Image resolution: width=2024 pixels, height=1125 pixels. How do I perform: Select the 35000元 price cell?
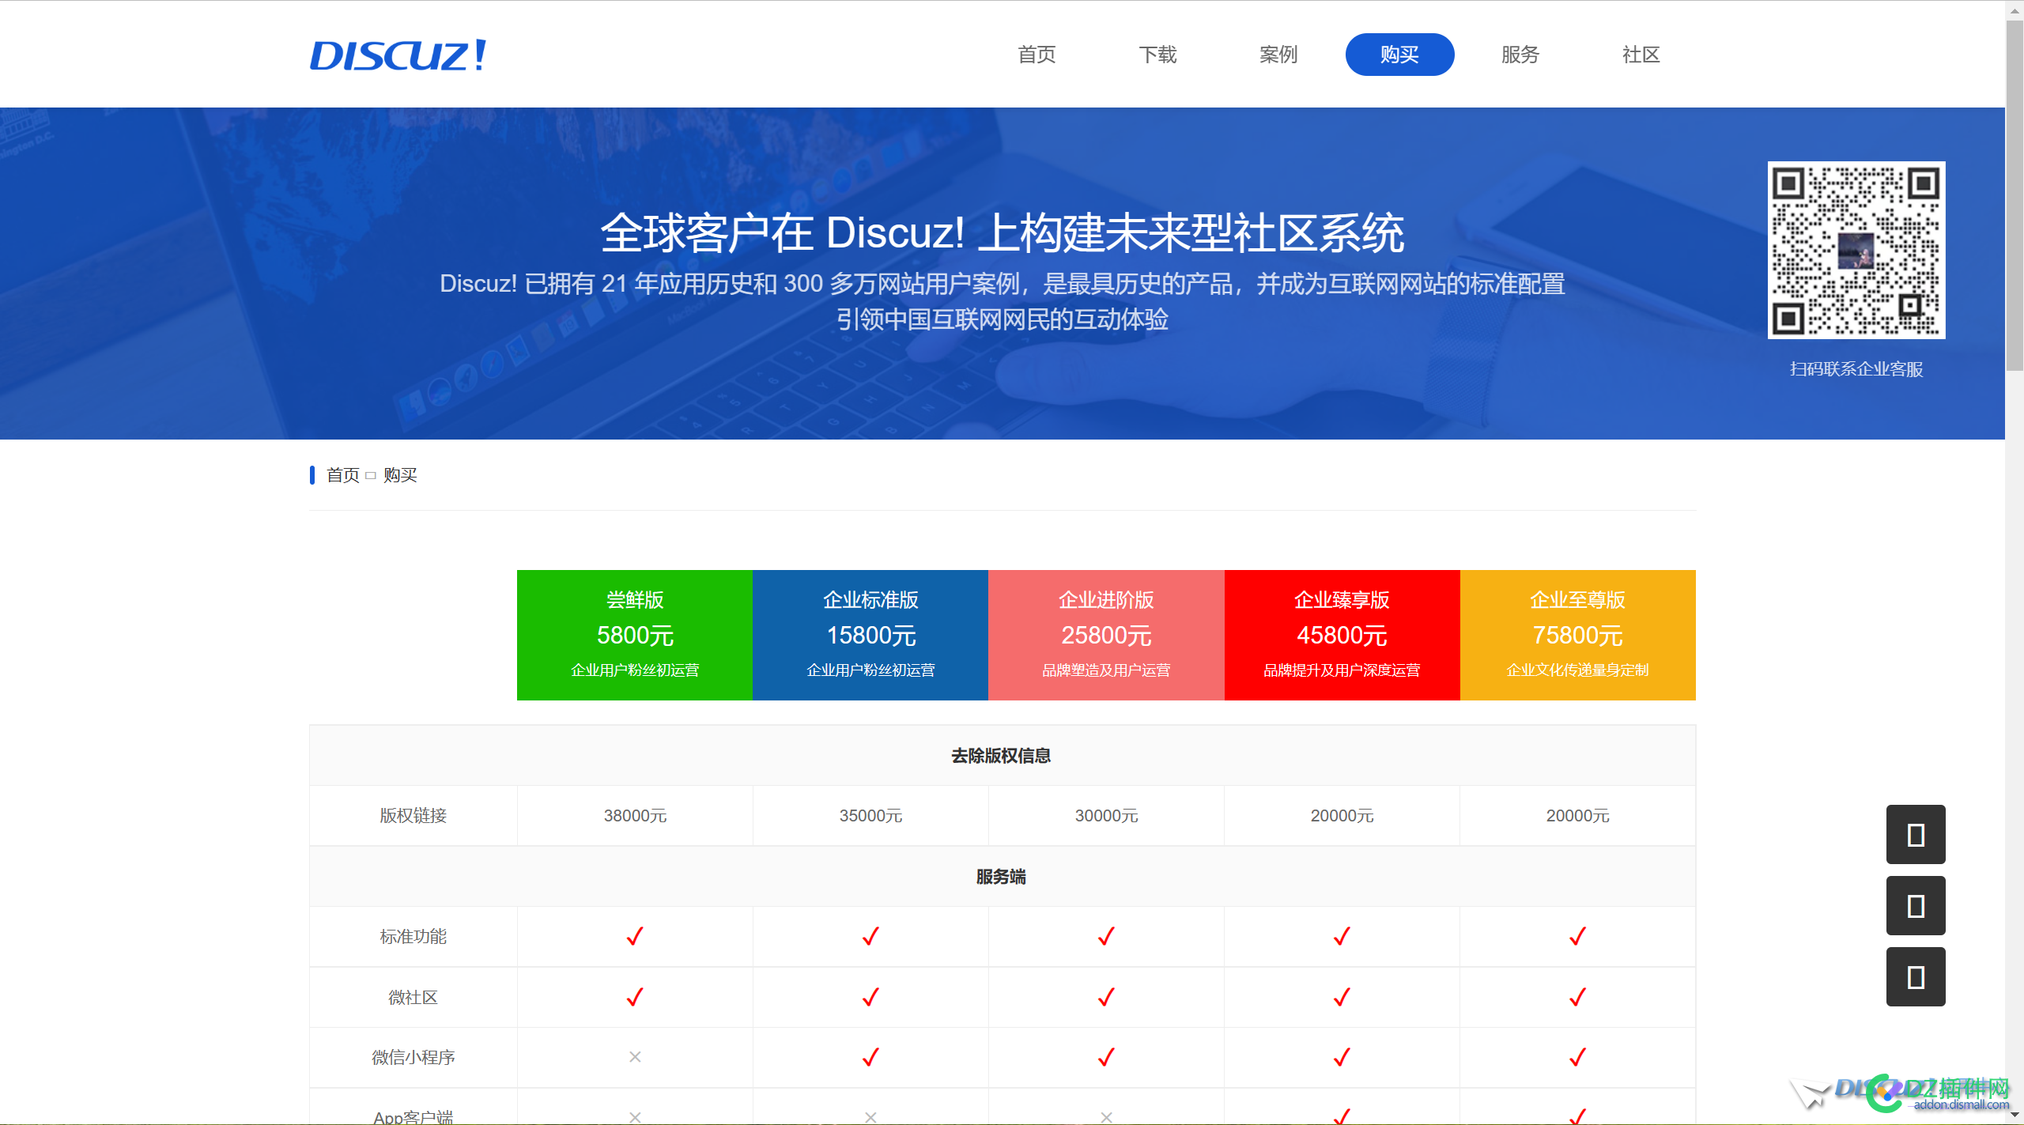point(870,816)
